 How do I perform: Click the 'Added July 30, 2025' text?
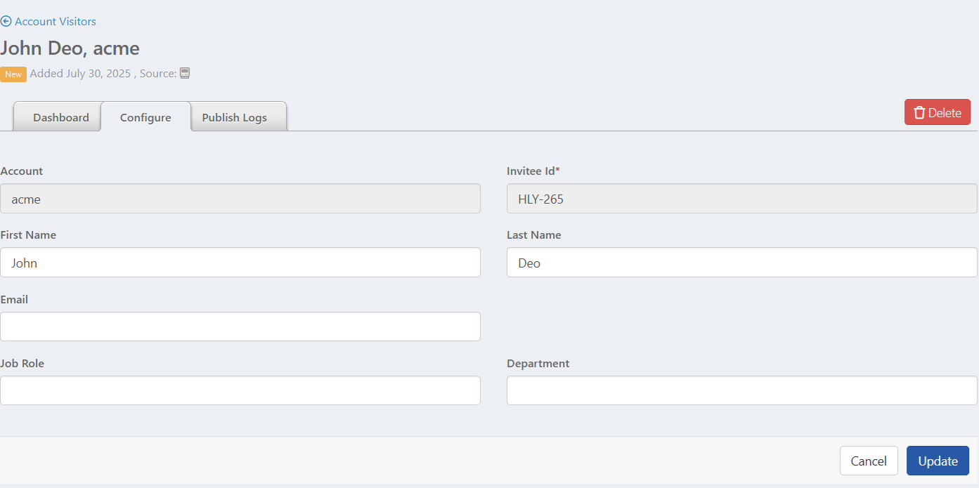tap(80, 73)
